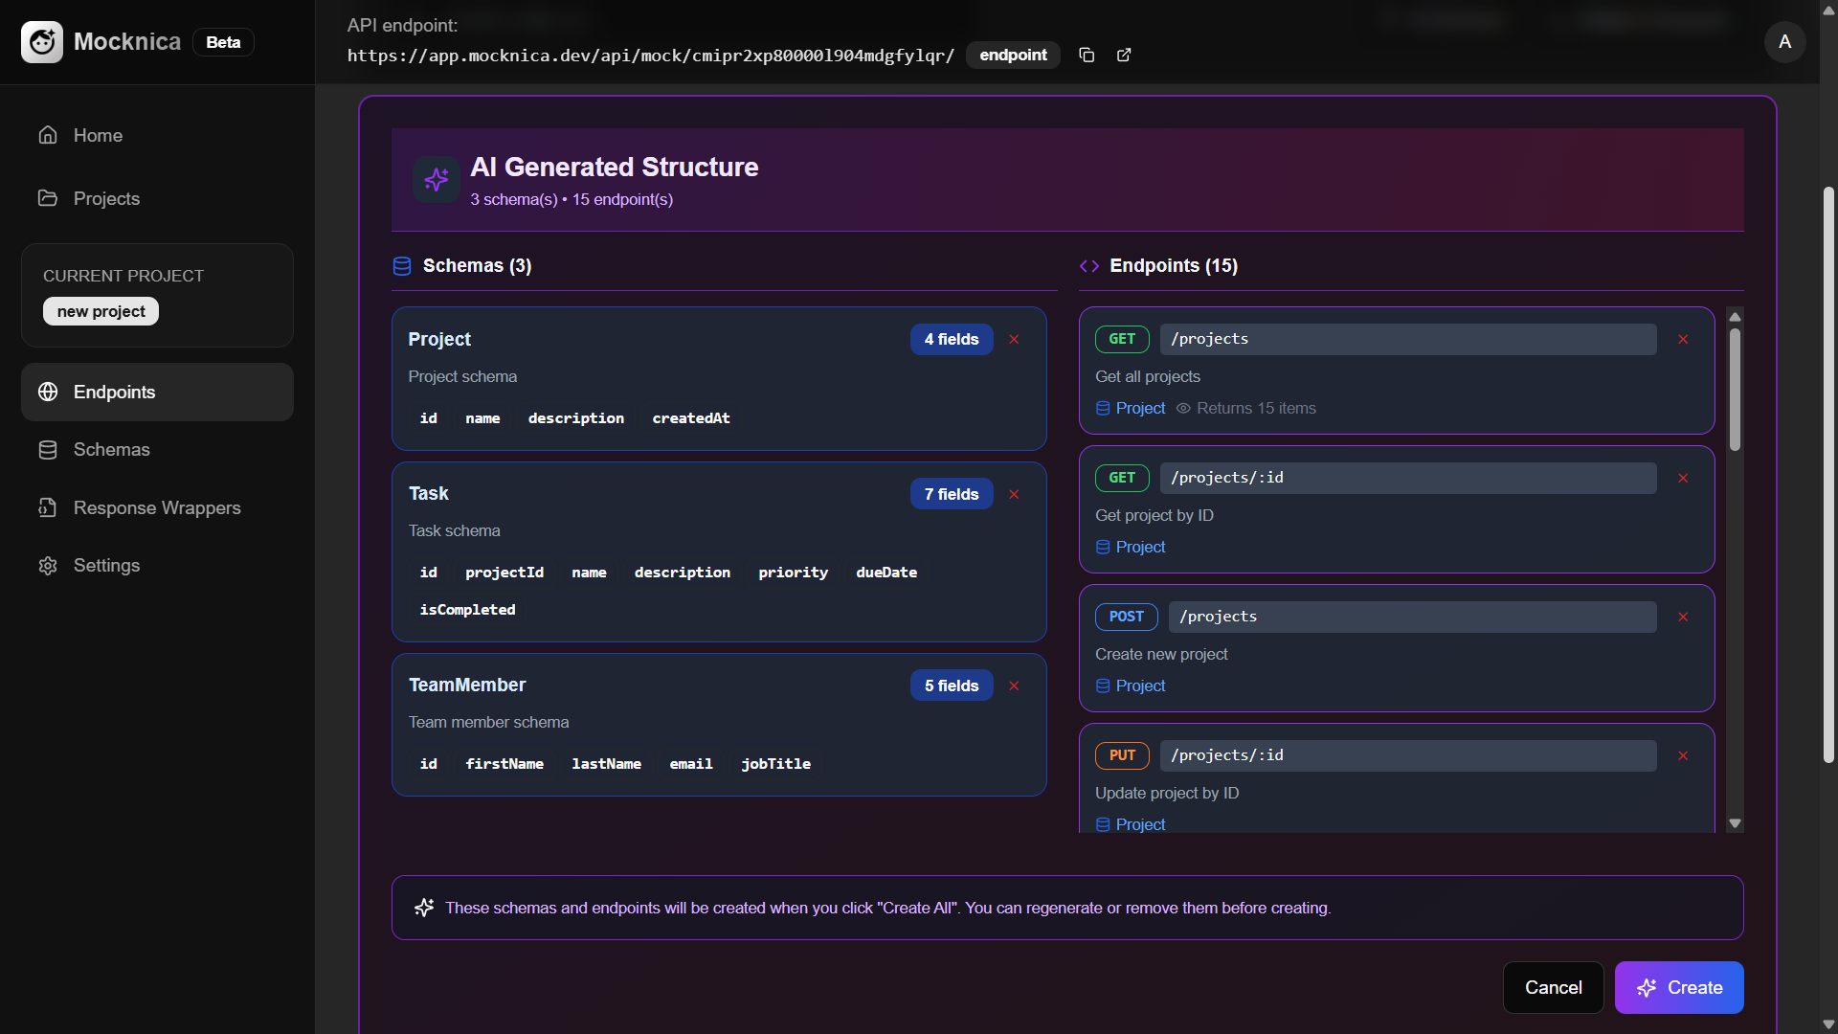Open Schemas from the sidebar
This screenshot has width=1838, height=1034.
click(x=112, y=449)
